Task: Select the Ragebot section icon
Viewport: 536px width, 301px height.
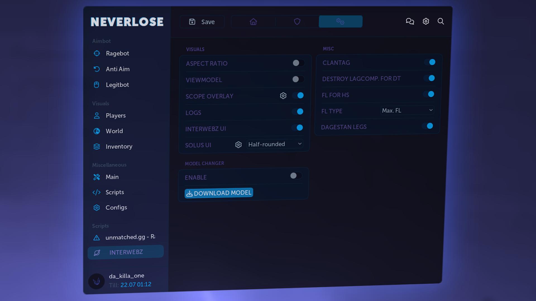Action: click(x=97, y=54)
